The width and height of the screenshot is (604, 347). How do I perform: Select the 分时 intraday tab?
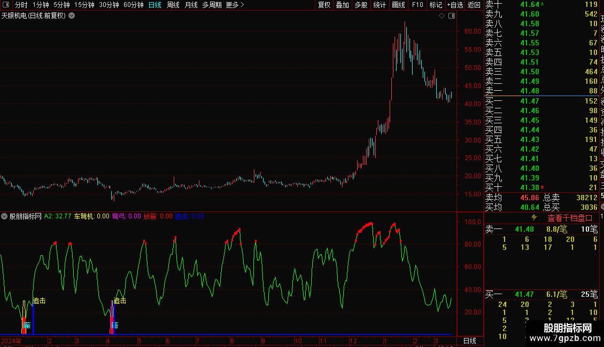pyautogui.click(x=21, y=5)
